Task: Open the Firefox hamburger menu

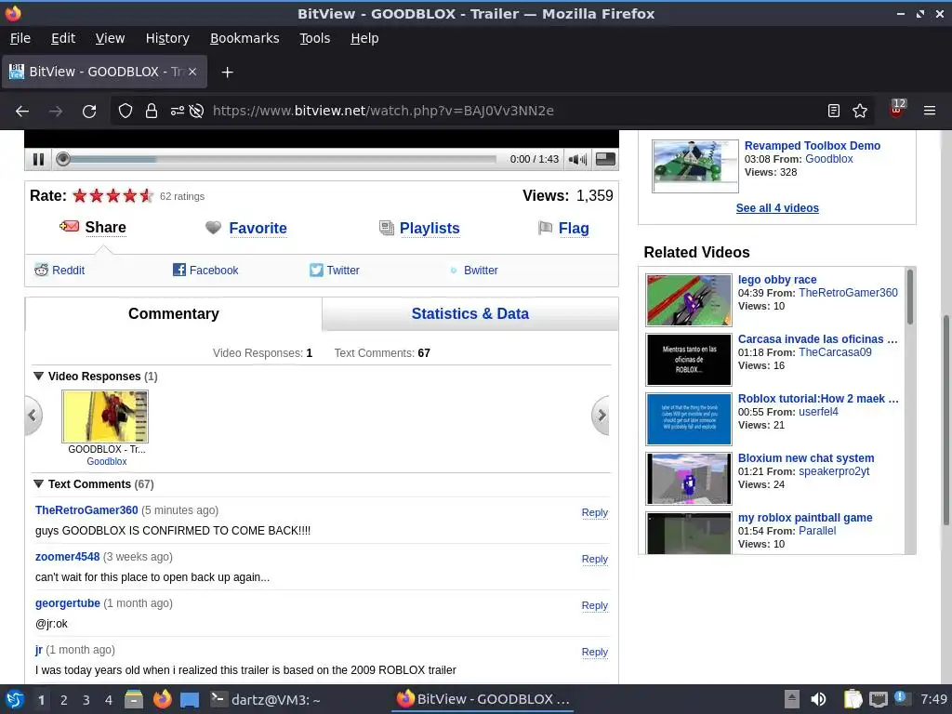Action: click(930, 112)
